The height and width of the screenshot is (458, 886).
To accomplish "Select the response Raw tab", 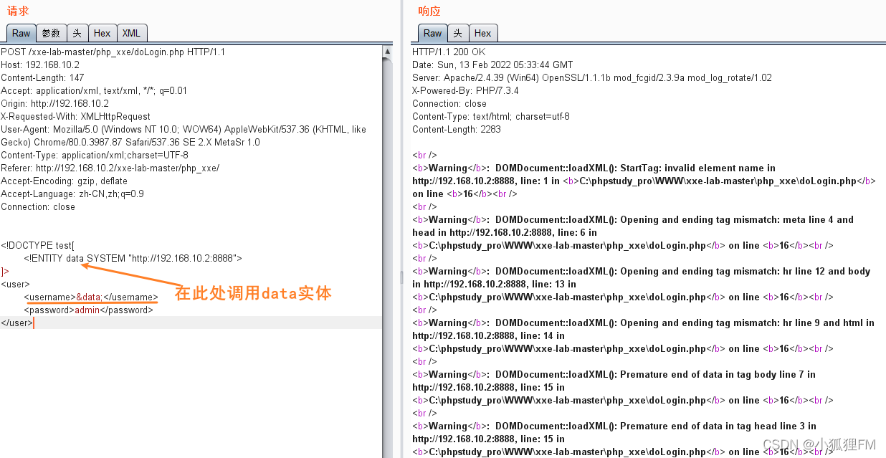I will tap(433, 33).
